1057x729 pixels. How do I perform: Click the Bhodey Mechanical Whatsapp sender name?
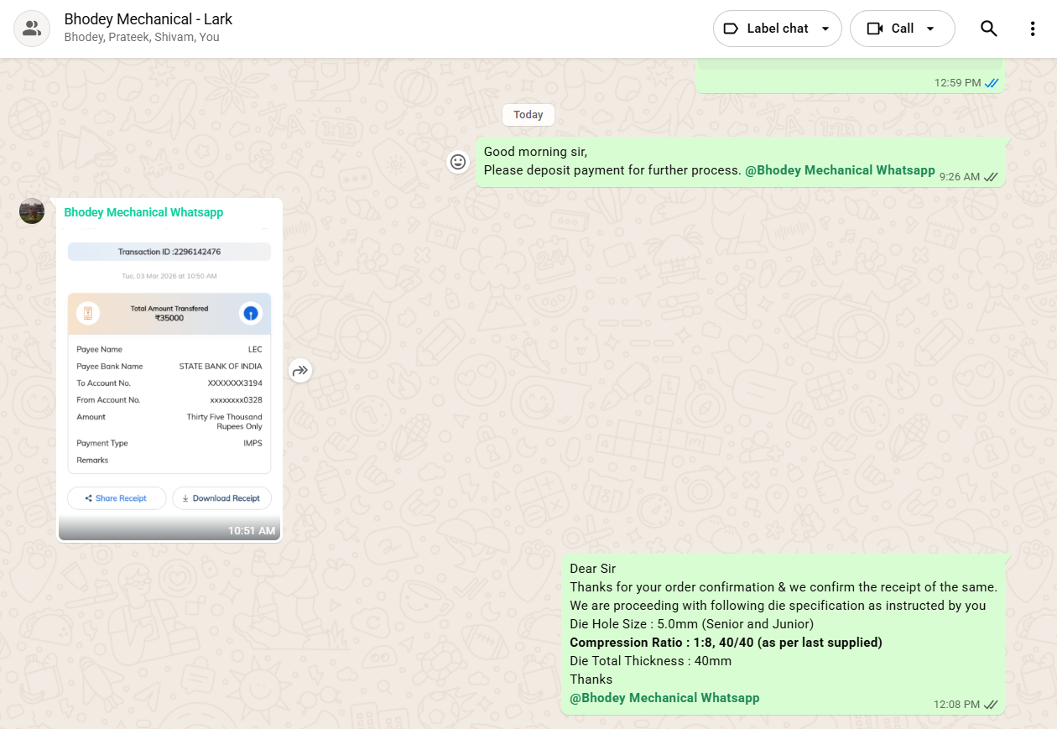(x=143, y=212)
